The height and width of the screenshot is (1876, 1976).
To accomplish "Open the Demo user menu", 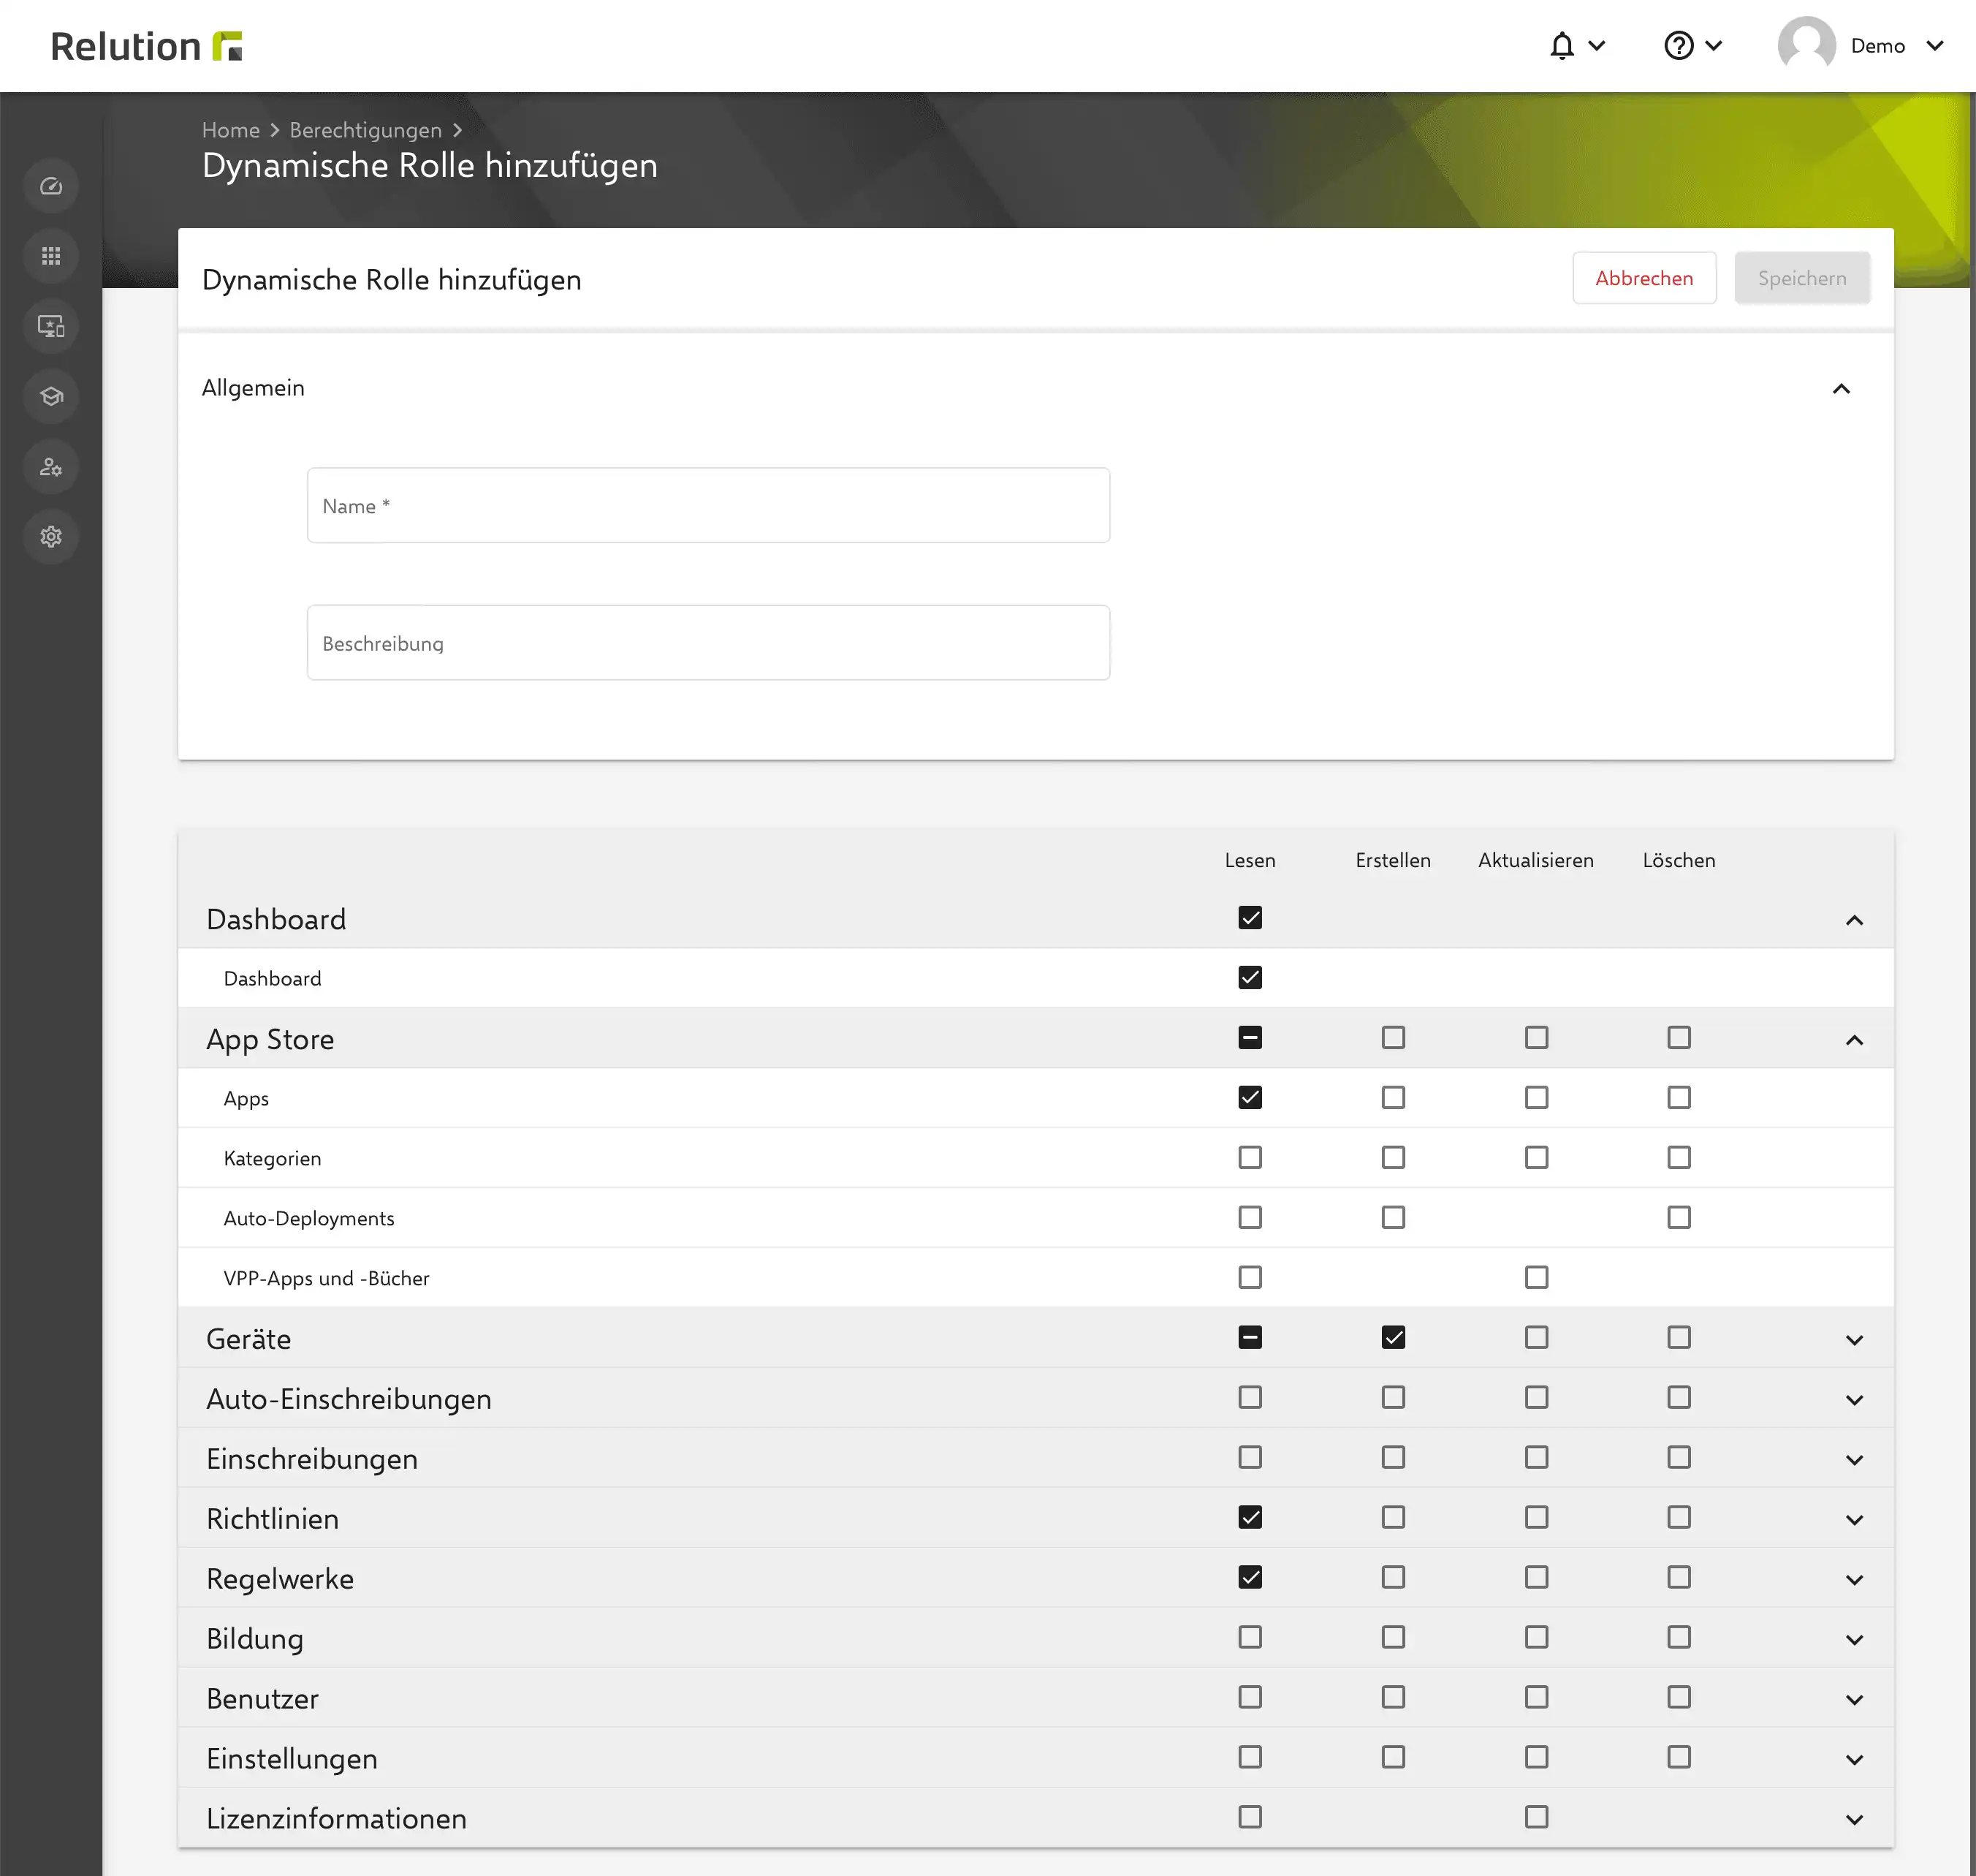I will coord(1861,46).
